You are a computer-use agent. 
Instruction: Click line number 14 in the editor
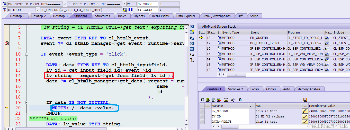point(18,75)
